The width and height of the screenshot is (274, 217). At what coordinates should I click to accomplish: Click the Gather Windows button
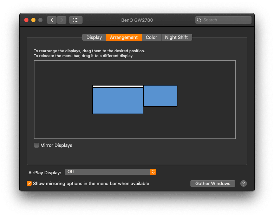(213, 183)
